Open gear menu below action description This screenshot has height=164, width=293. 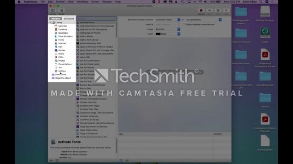pos(51,160)
